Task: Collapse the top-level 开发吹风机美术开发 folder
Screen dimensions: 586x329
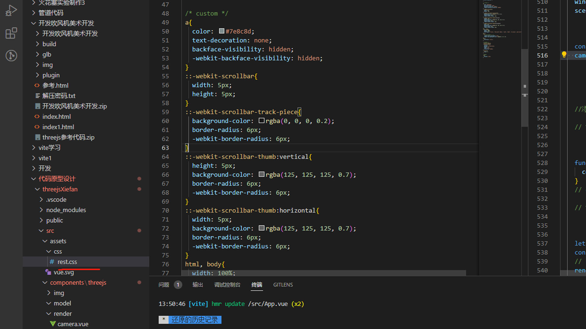Action: pos(34,23)
